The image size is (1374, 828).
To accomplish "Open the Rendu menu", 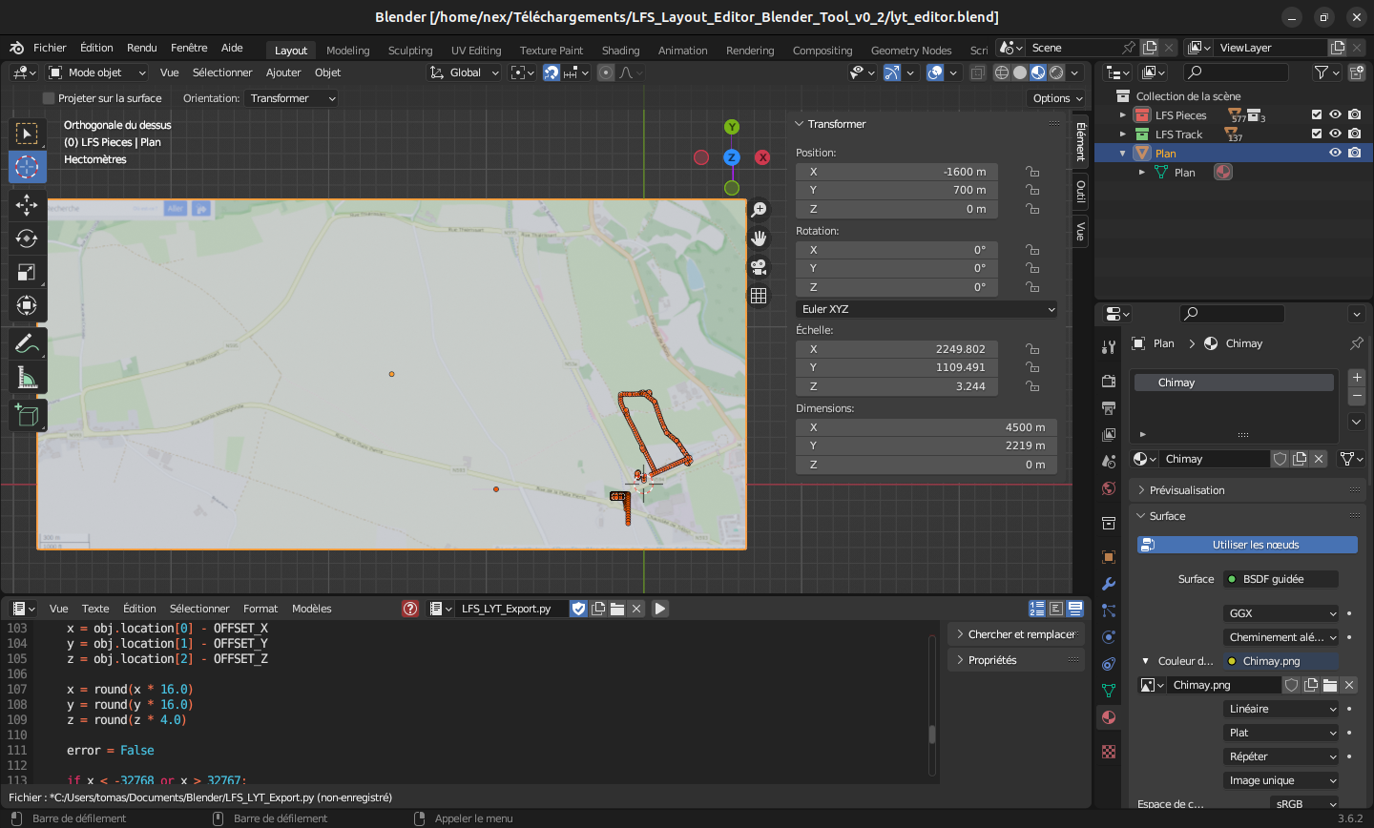I will click(141, 48).
